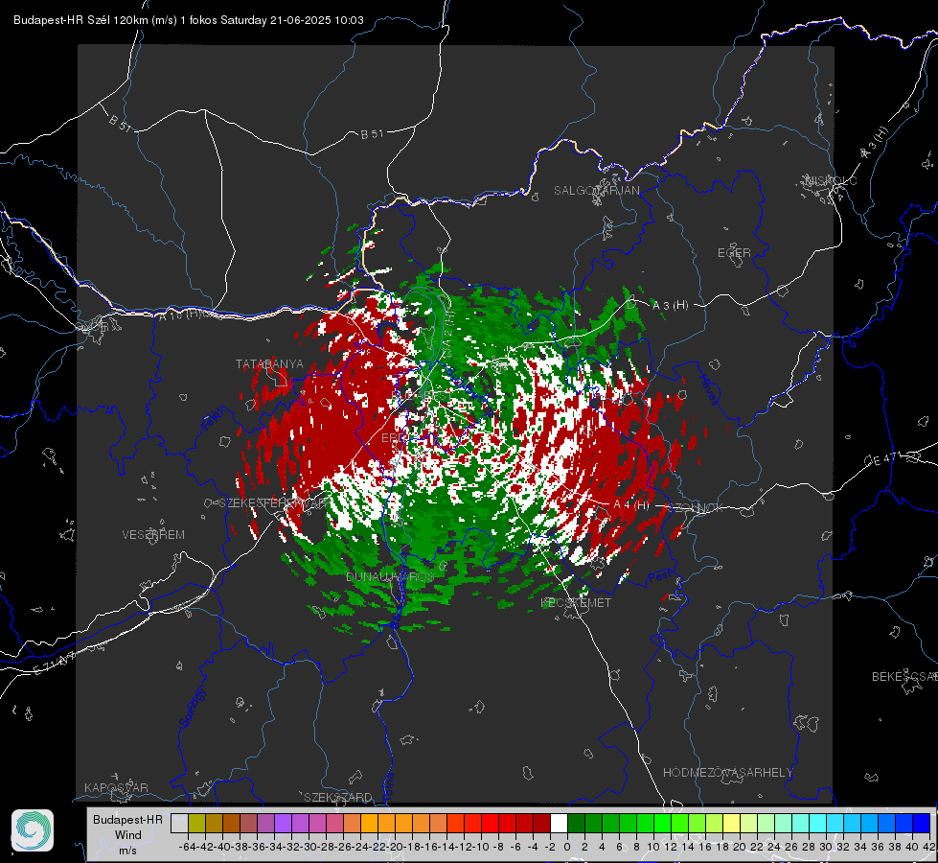Select the amber swatch between -24 and -22
This screenshot has height=863, width=938.
[369, 823]
